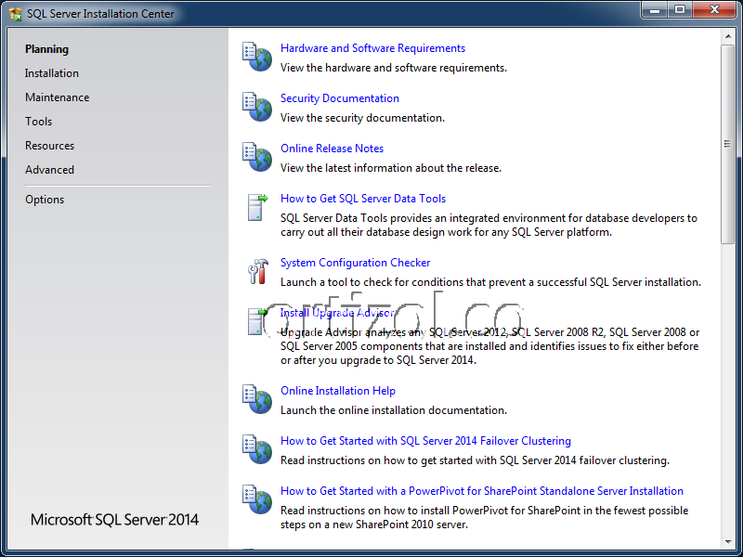Click the System Configuration Checker description text
Viewport: 743px width, 557px height.
[x=490, y=282]
